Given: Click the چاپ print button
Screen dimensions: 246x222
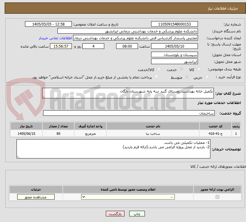Looking at the screenshot, I should pyautogui.click(x=137, y=214).
